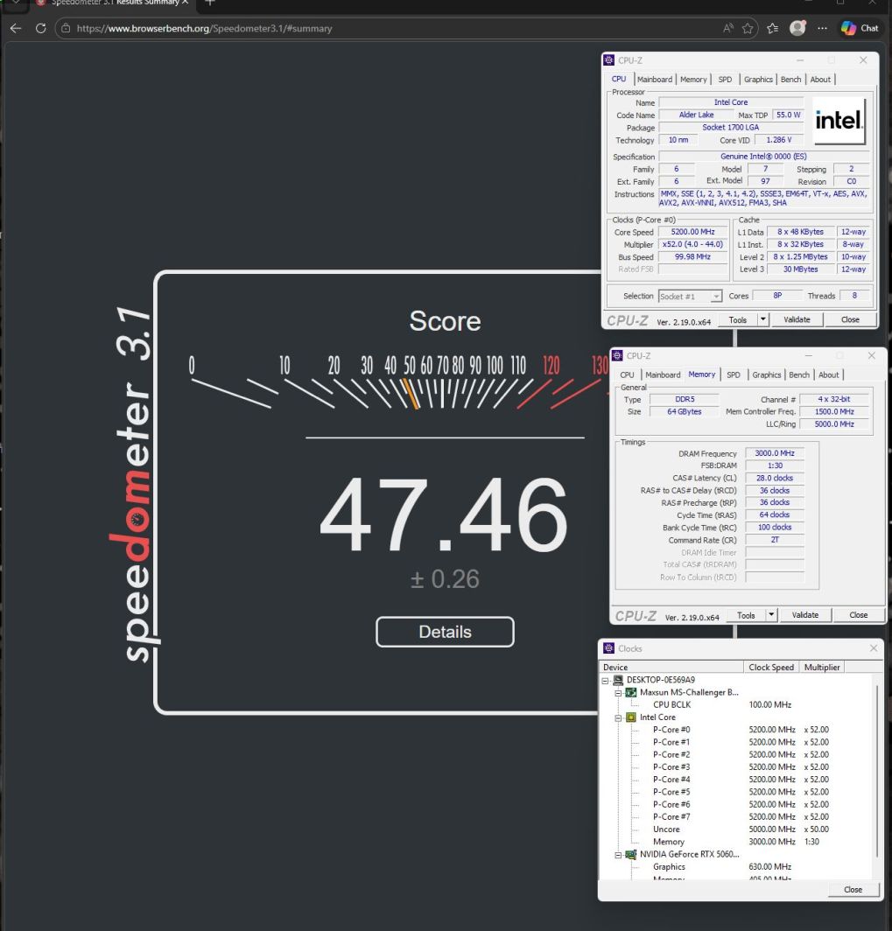Open Mainboard tab in Memory CPU-Z window
The height and width of the screenshot is (931, 892).
663,374
